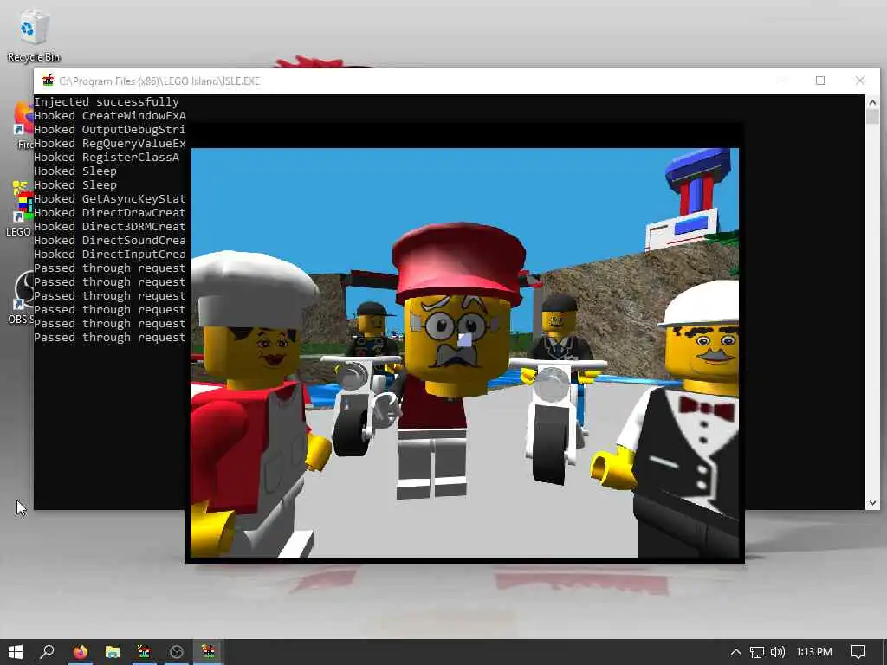Click the console window title bar icon
The width and height of the screenshot is (887, 665).
click(x=49, y=81)
